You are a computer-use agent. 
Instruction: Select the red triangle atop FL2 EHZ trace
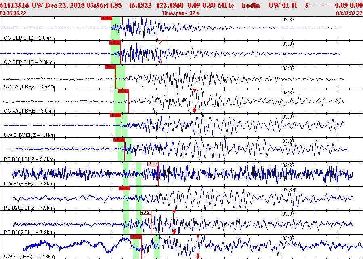coord(198,236)
